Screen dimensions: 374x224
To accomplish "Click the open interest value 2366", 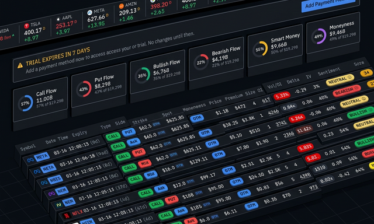I will tap(288, 135).
